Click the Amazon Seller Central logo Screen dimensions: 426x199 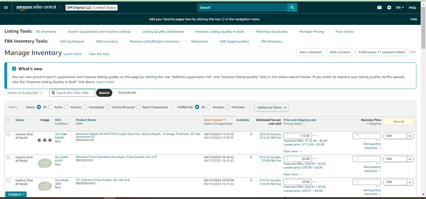[36, 7]
